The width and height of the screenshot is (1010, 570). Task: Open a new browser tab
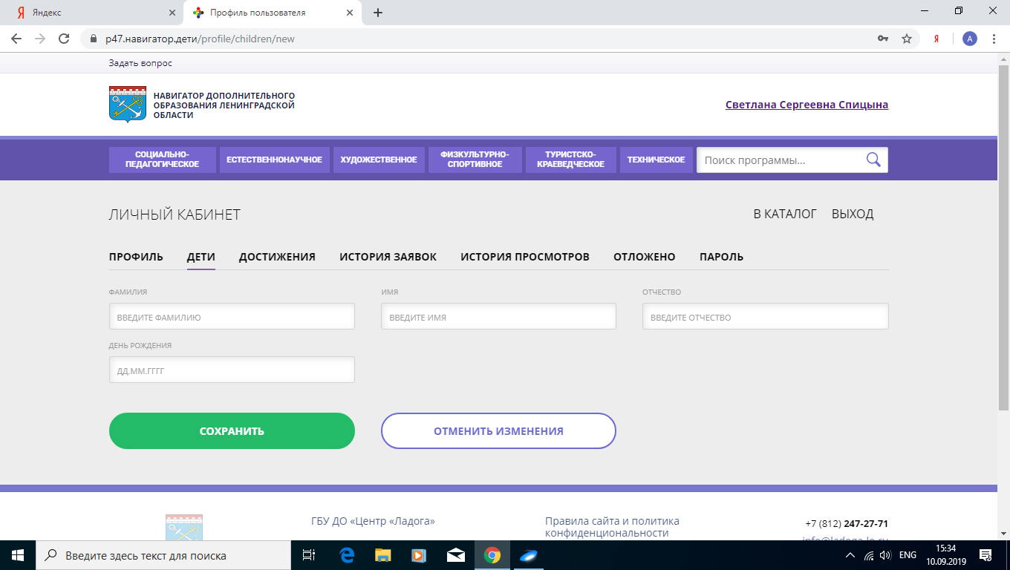click(378, 13)
